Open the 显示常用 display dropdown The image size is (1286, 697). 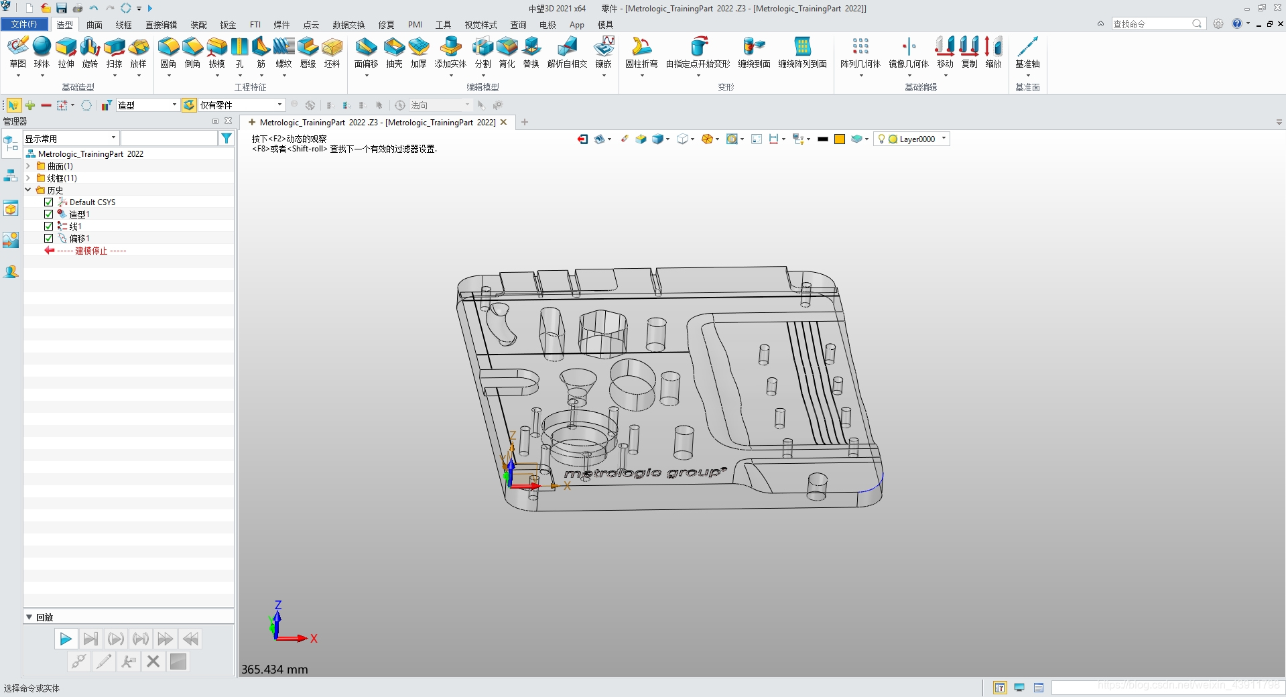pos(71,138)
